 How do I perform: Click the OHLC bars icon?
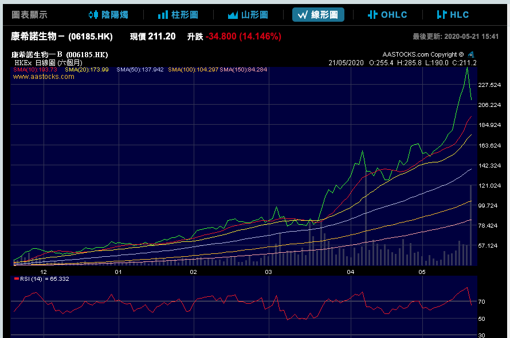point(372,15)
